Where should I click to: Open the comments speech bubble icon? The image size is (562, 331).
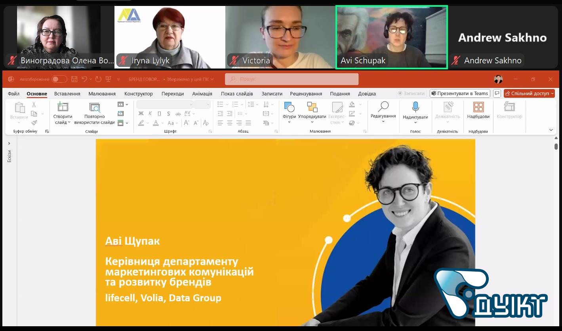tap(497, 93)
